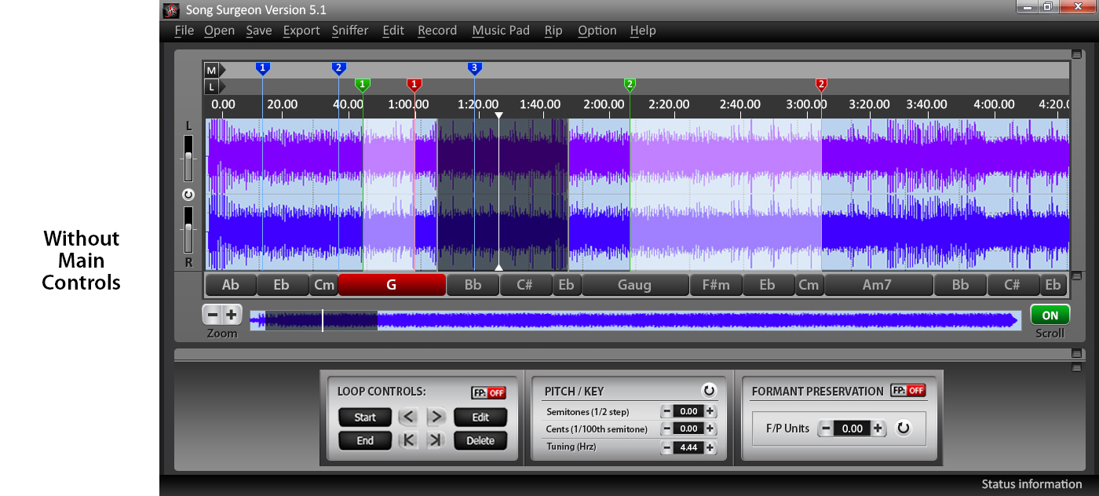1099x496 pixels.
Task: Decrease F/P Units with the minus button
Action: [826, 429]
